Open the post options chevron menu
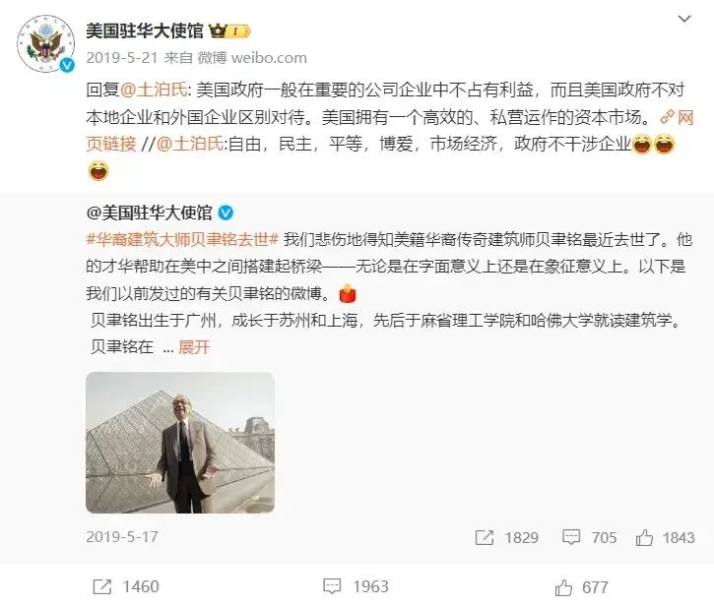The height and width of the screenshot is (607, 714). pos(684,19)
